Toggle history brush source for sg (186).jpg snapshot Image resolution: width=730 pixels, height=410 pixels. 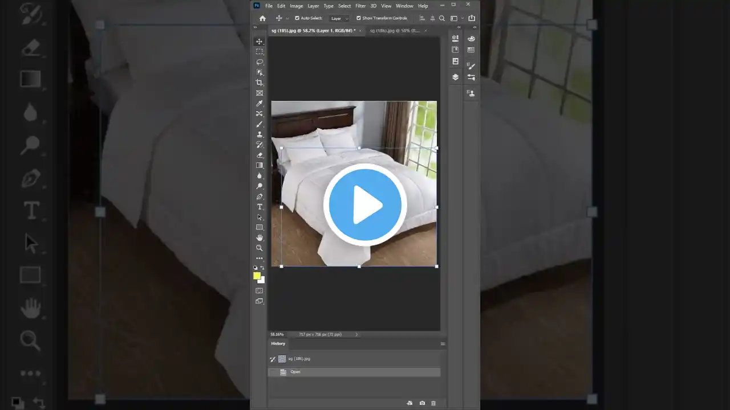[x=273, y=359]
